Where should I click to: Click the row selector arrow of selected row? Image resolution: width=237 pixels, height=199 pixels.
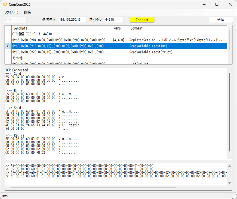8,46
